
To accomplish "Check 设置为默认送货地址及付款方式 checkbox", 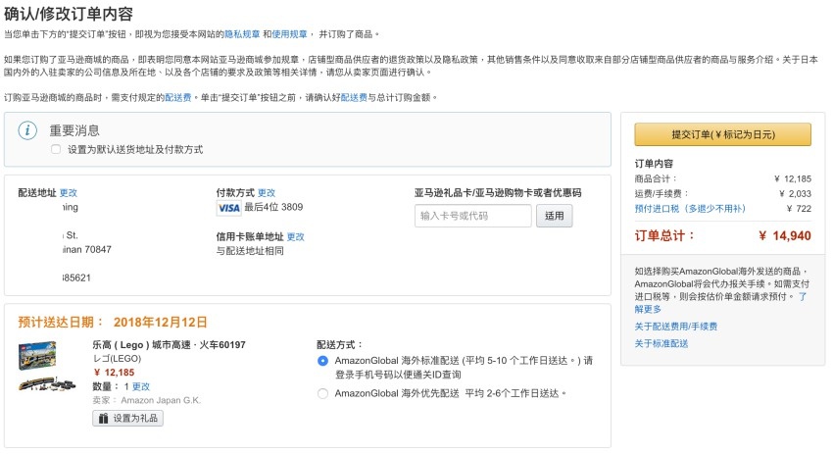I will pos(56,149).
